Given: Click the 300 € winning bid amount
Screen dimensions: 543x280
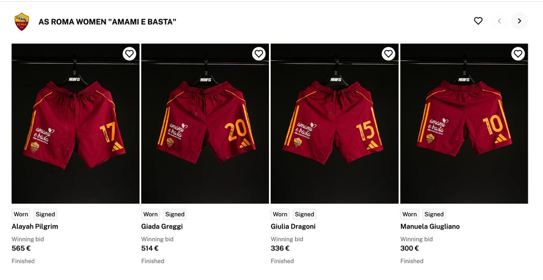Looking at the screenshot, I should (x=410, y=248).
